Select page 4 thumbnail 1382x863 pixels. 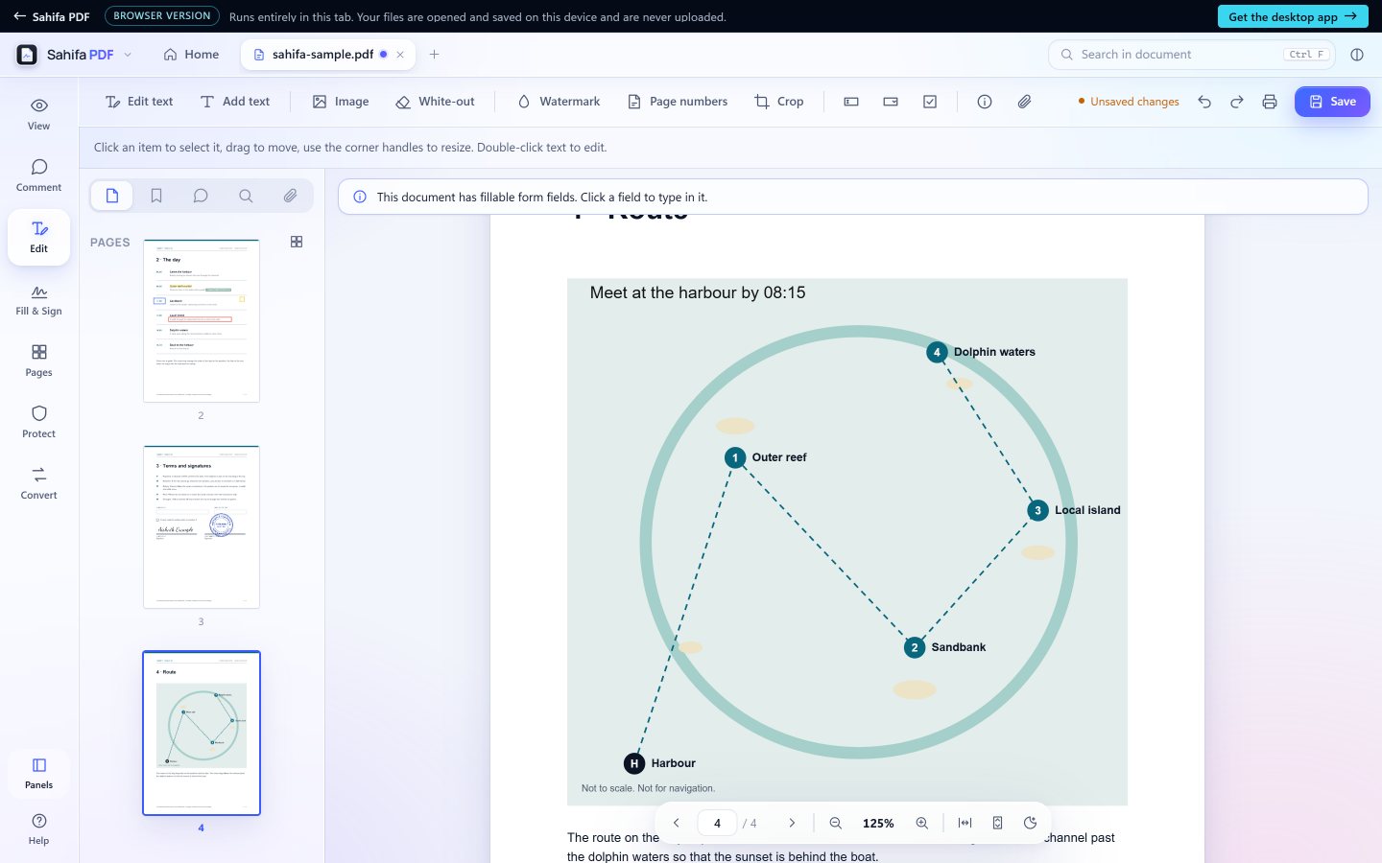202,734
